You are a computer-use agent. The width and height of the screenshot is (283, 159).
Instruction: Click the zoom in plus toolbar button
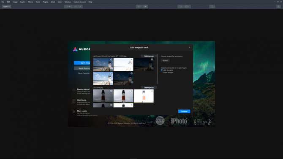(x=81, y=6)
